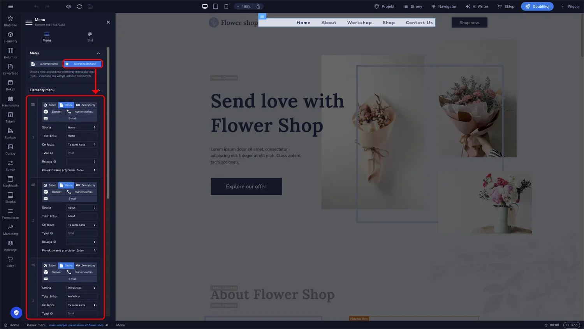Click the Explore our offer button
This screenshot has height=329, width=584.
pos(246,186)
